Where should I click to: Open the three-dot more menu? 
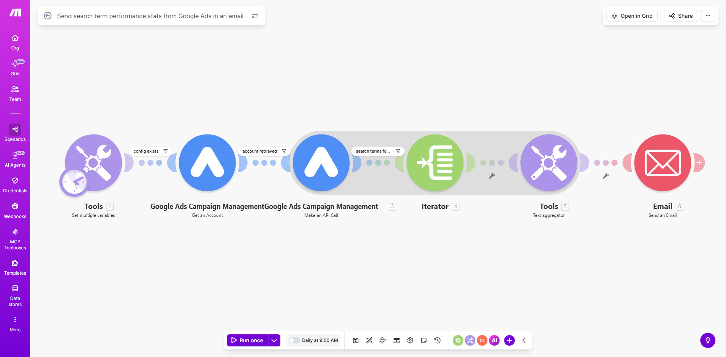[708, 16]
